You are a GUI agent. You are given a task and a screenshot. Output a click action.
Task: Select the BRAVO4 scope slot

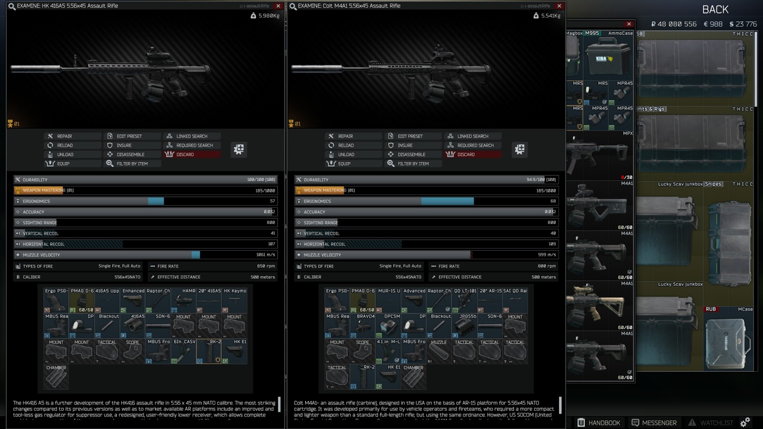click(363, 326)
